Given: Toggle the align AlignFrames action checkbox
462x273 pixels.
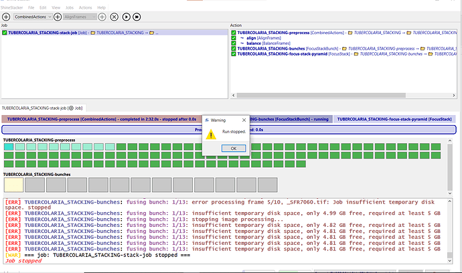Looking at the screenshot, I should (233, 37).
